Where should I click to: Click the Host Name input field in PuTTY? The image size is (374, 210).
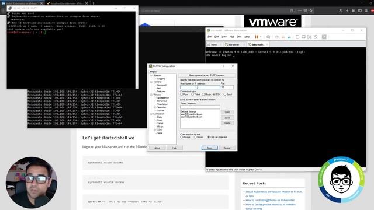[200, 87]
